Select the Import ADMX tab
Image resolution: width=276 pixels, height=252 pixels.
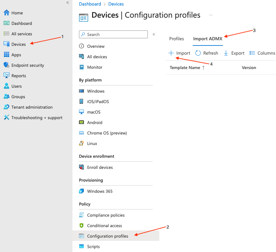[x=208, y=39]
